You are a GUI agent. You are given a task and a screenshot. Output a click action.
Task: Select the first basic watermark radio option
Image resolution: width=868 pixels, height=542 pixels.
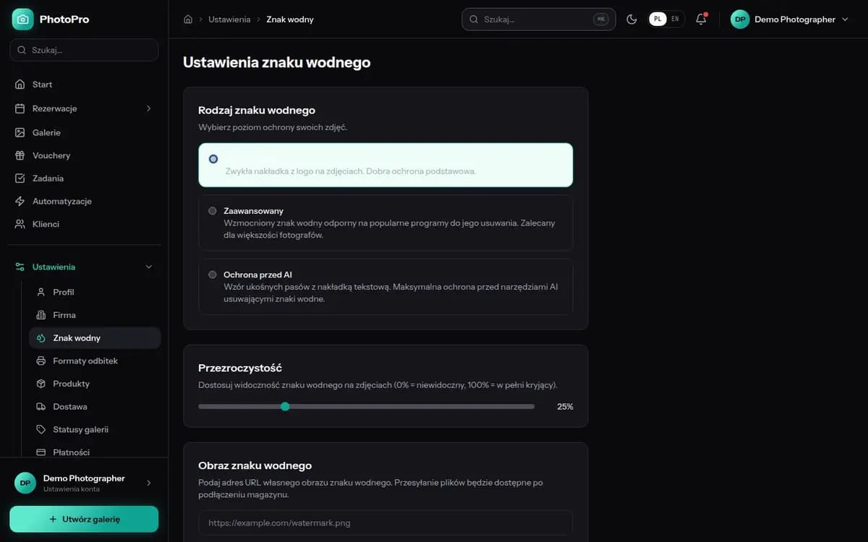213,159
